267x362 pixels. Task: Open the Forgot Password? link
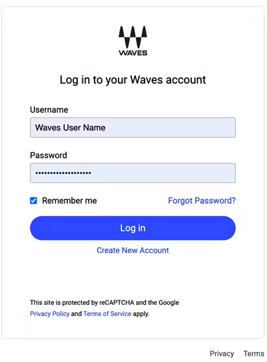(x=202, y=200)
